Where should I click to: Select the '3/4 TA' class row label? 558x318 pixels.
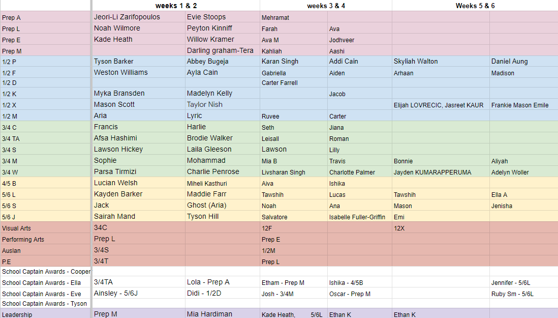12,138
